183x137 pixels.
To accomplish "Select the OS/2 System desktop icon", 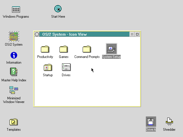I will click(14, 36).
